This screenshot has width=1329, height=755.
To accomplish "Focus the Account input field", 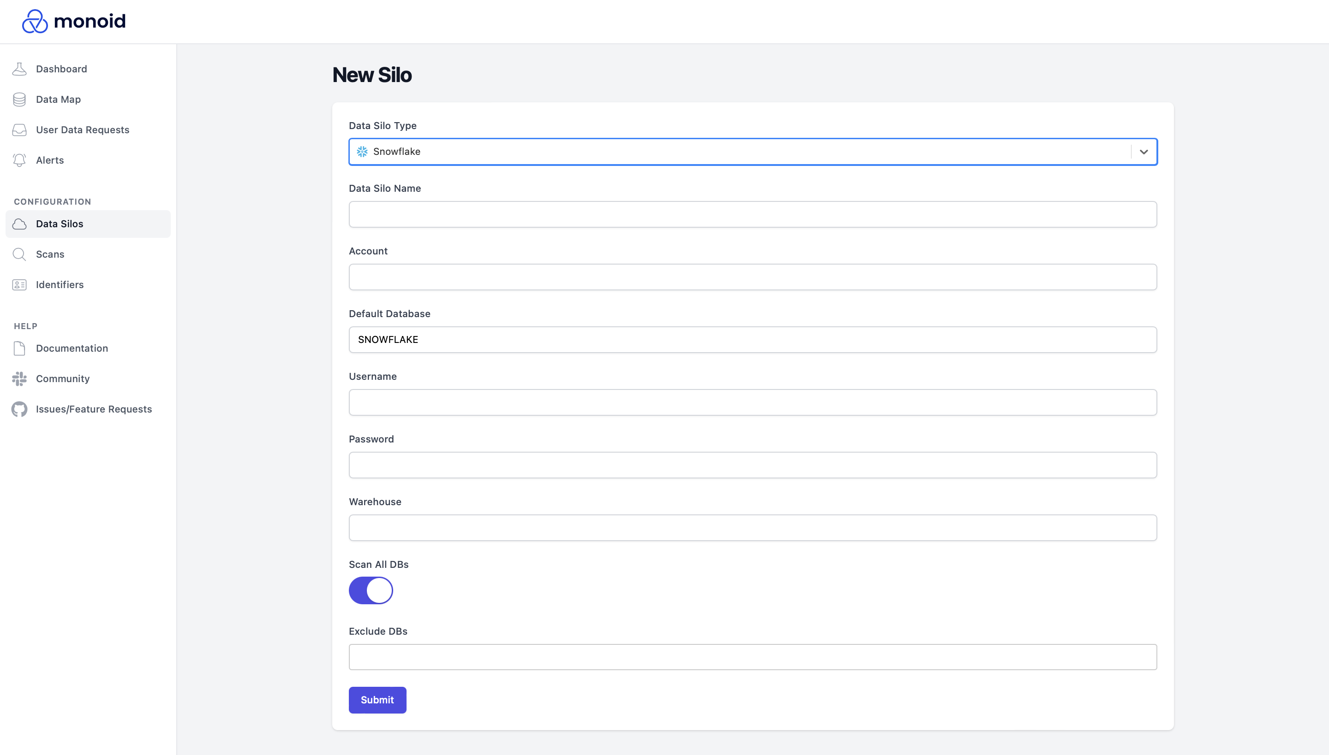I will point(753,277).
